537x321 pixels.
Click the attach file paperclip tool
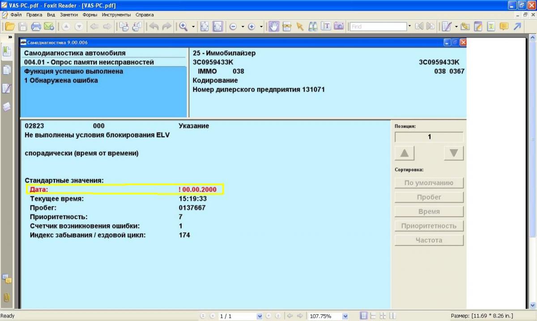pyautogui.click(x=465, y=26)
